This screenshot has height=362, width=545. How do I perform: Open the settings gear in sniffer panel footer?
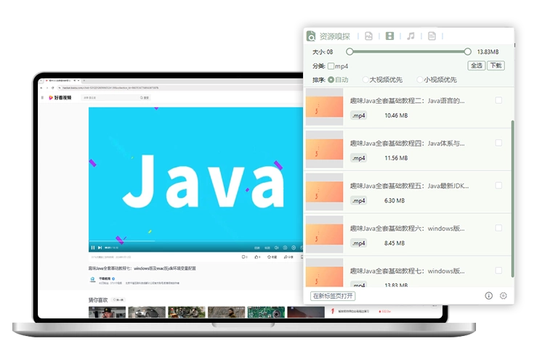[x=504, y=296]
